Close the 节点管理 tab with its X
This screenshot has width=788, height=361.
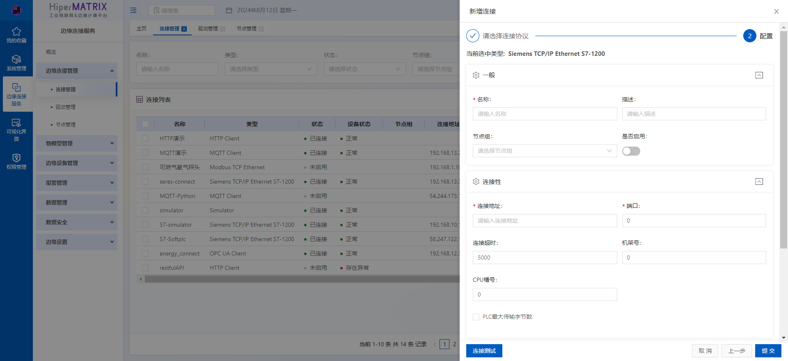(x=261, y=29)
